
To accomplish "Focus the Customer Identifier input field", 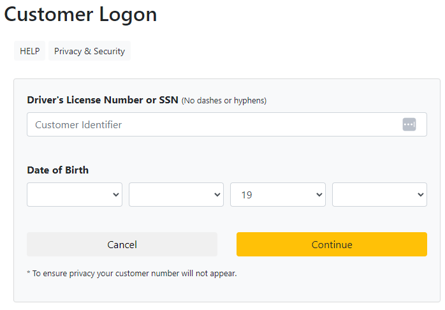I will (227, 124).
